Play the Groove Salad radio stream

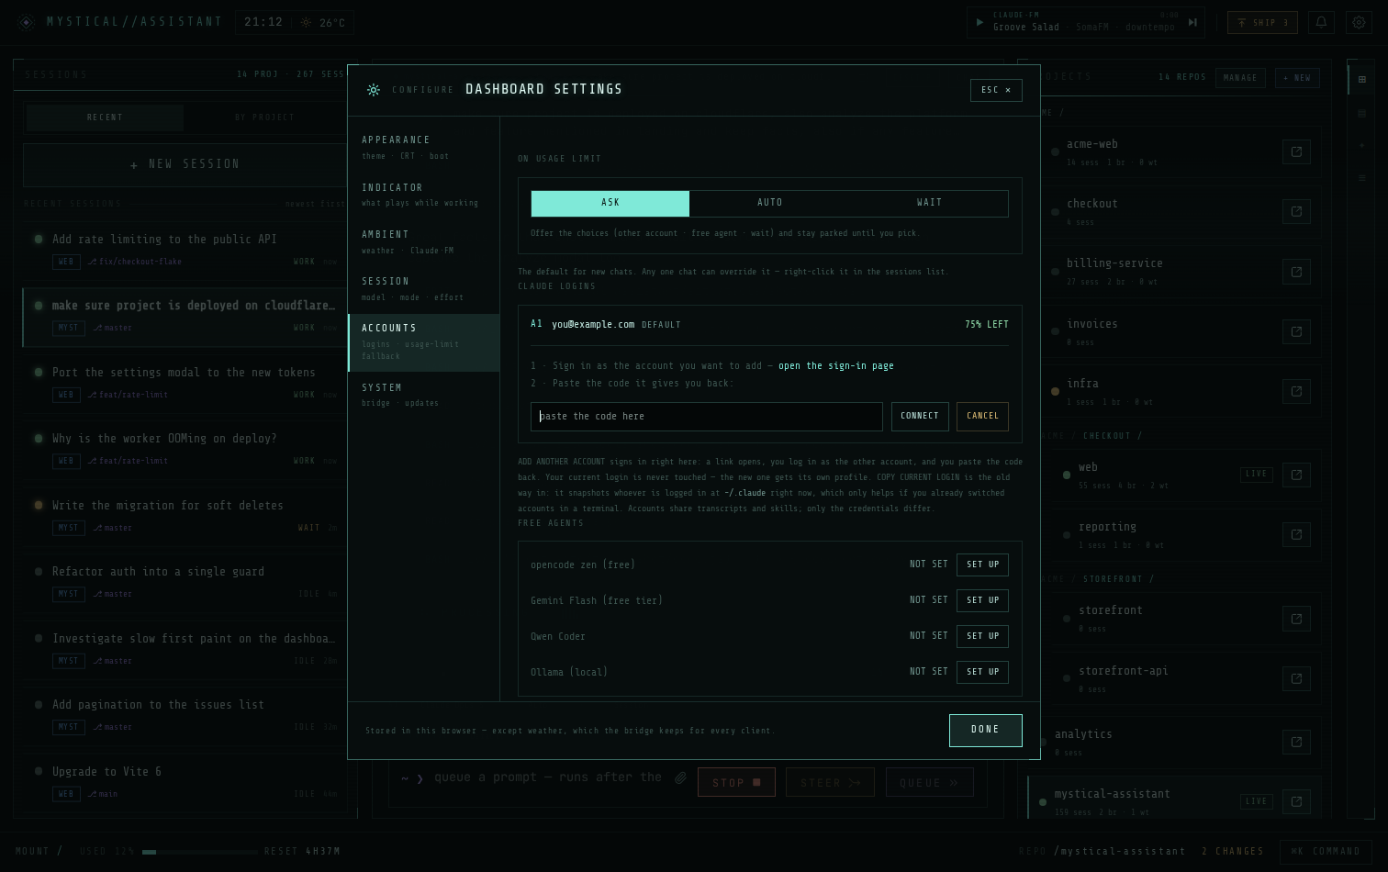coord(979,23)
